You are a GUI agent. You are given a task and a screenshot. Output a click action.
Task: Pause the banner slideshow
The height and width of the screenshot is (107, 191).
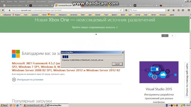165,36
